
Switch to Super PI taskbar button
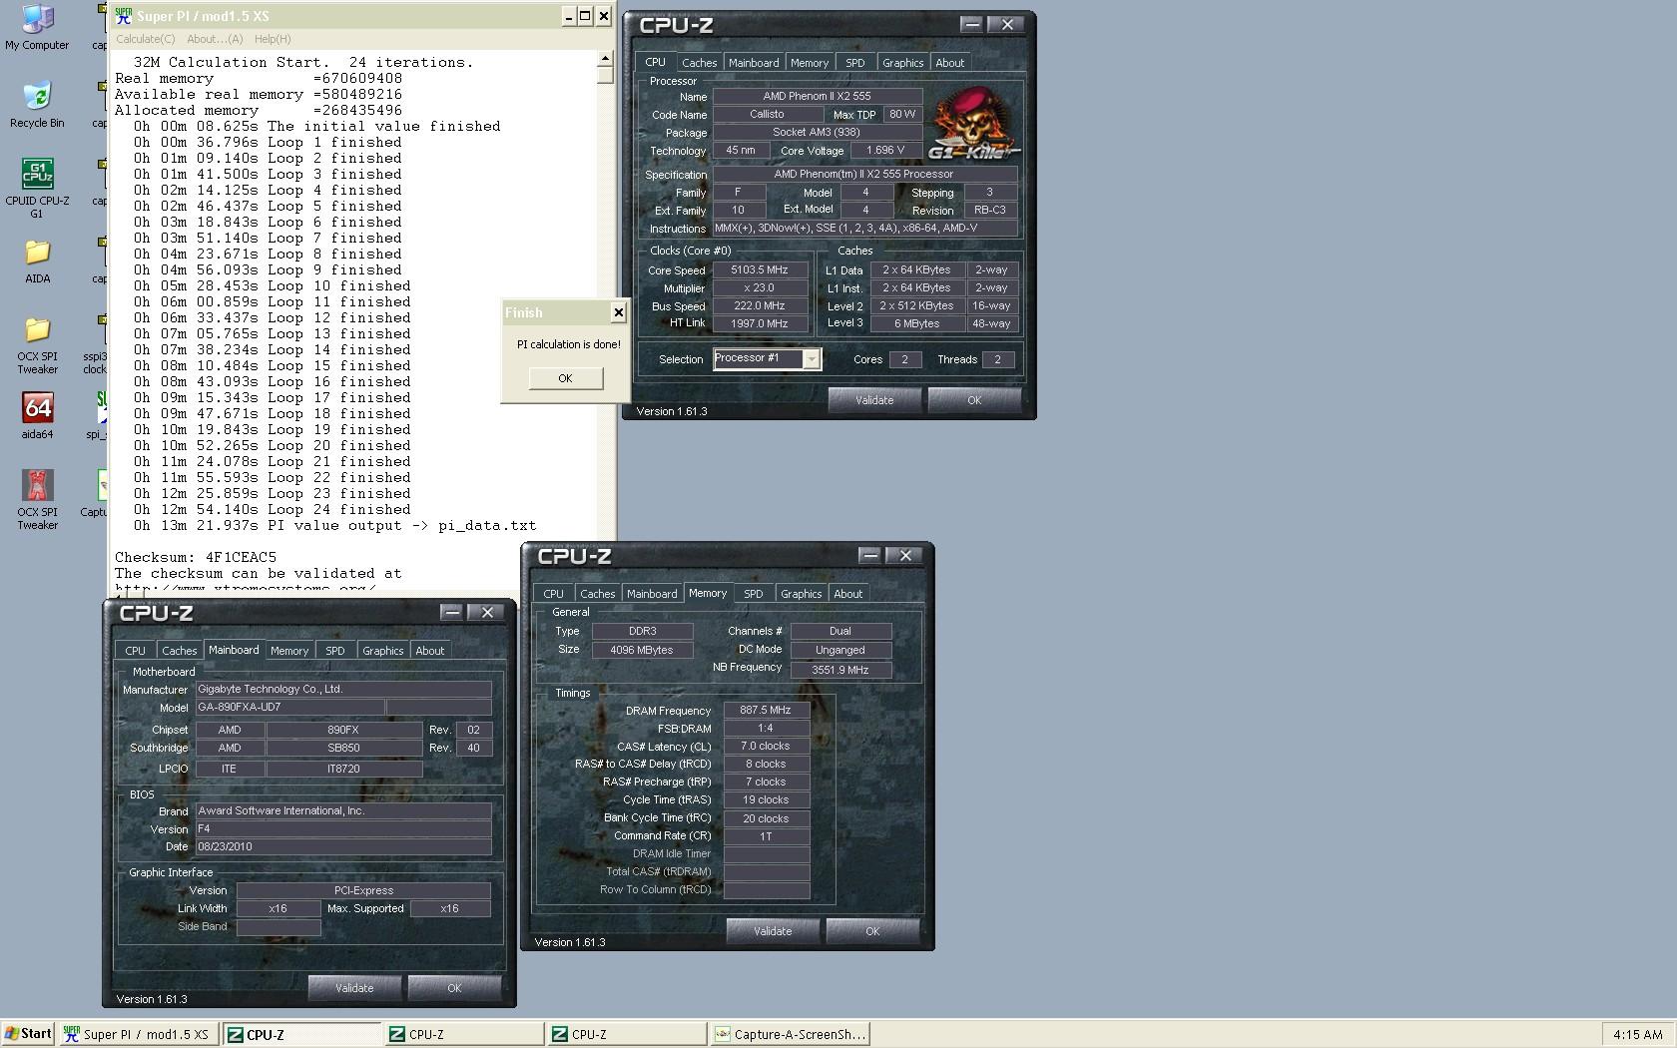pyautogui.click(x=138, y=1034)
